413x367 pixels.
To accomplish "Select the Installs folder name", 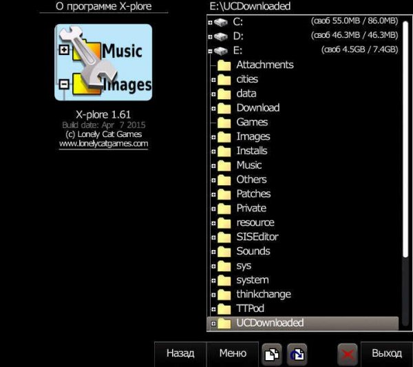I will (252, 151).
